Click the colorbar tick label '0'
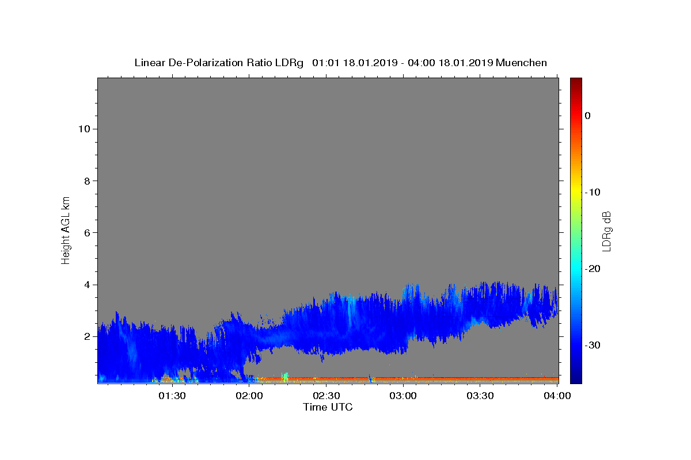 pos(587,116)
